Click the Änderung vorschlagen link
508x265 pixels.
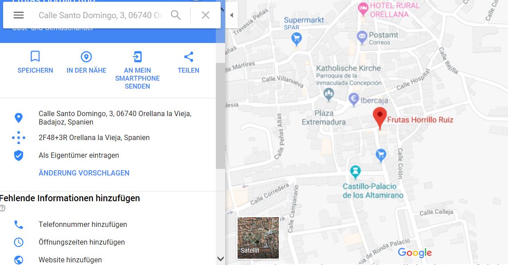pos(84,173)
